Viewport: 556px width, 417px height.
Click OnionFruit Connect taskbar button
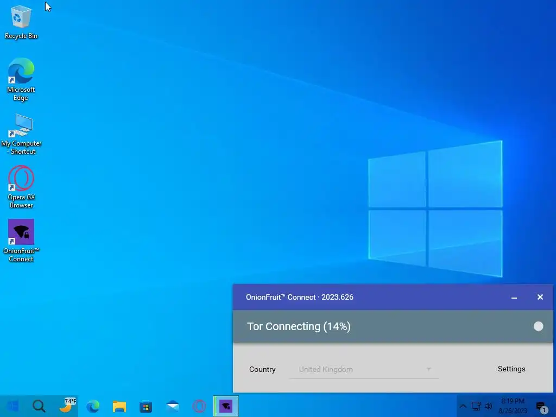pyautogui.click(x=226, y=406)
